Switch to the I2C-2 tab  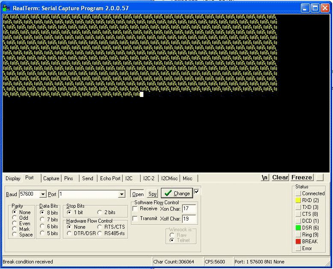point(149,178)
